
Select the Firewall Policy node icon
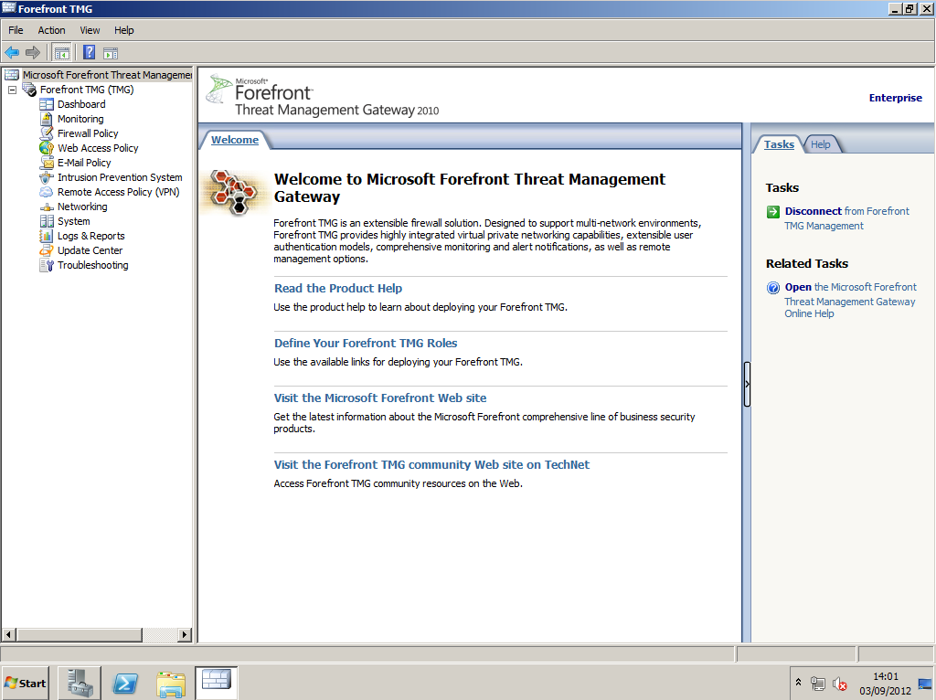coord(47,133)
